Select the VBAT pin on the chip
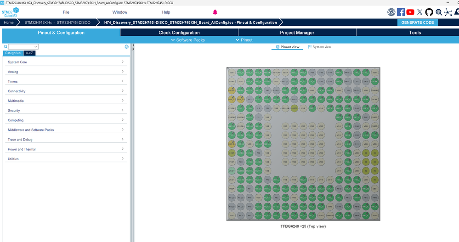This screenshot has width=459, height=242. click(232, 81)
